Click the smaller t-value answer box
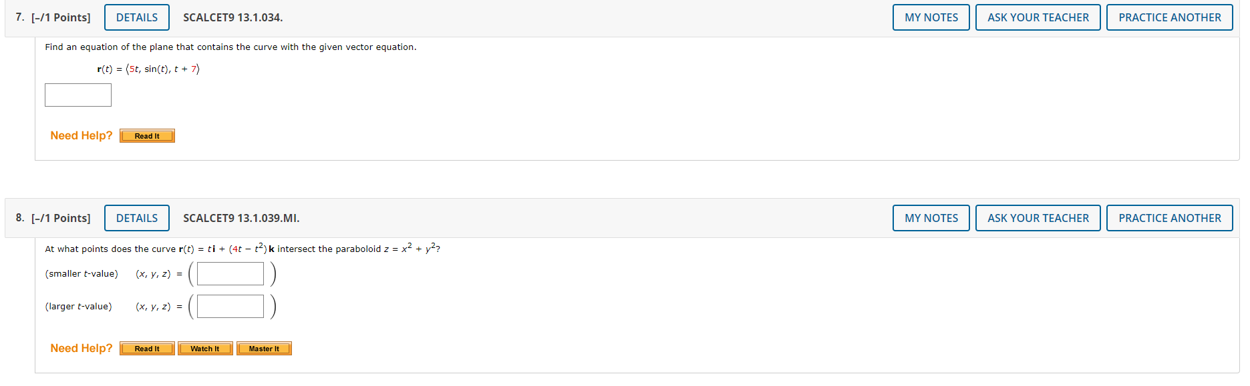1250x386 pixels. pos(230,273)
